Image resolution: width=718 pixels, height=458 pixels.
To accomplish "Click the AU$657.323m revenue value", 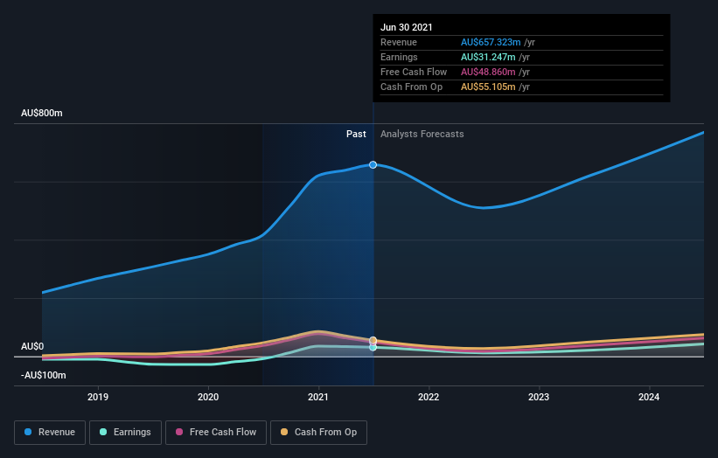I will pos(491,42).
